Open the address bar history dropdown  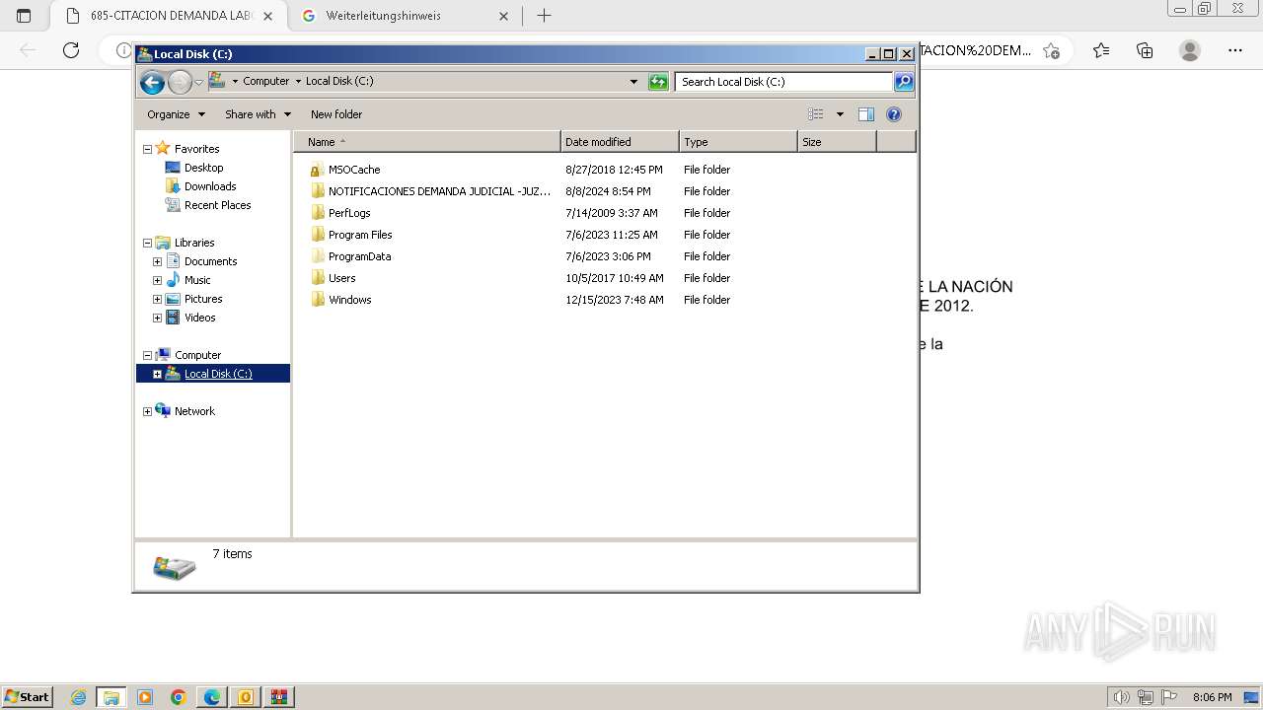(x=633, y=82)
